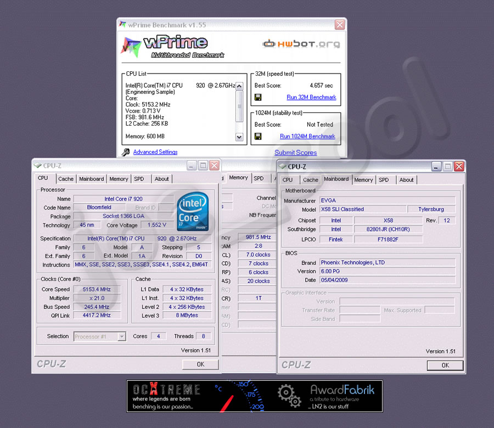Switch to Cache tab in right CPU-Z

(311, 180)
